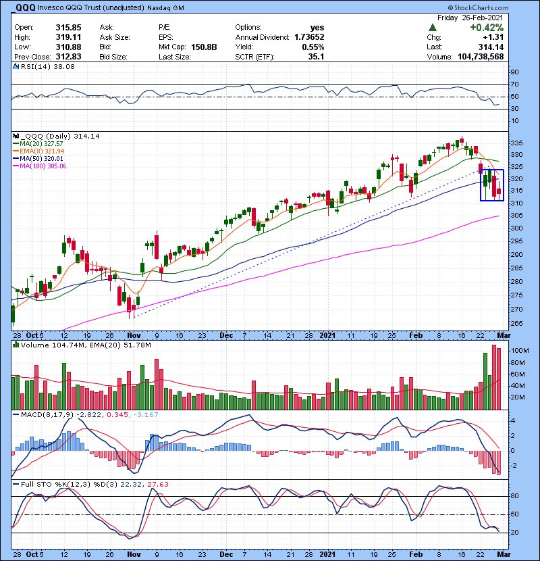Image resolution: width=540 pixels, height=561 pixels.
Task: Select the Prev Close value 312.83
Action: 68,57
